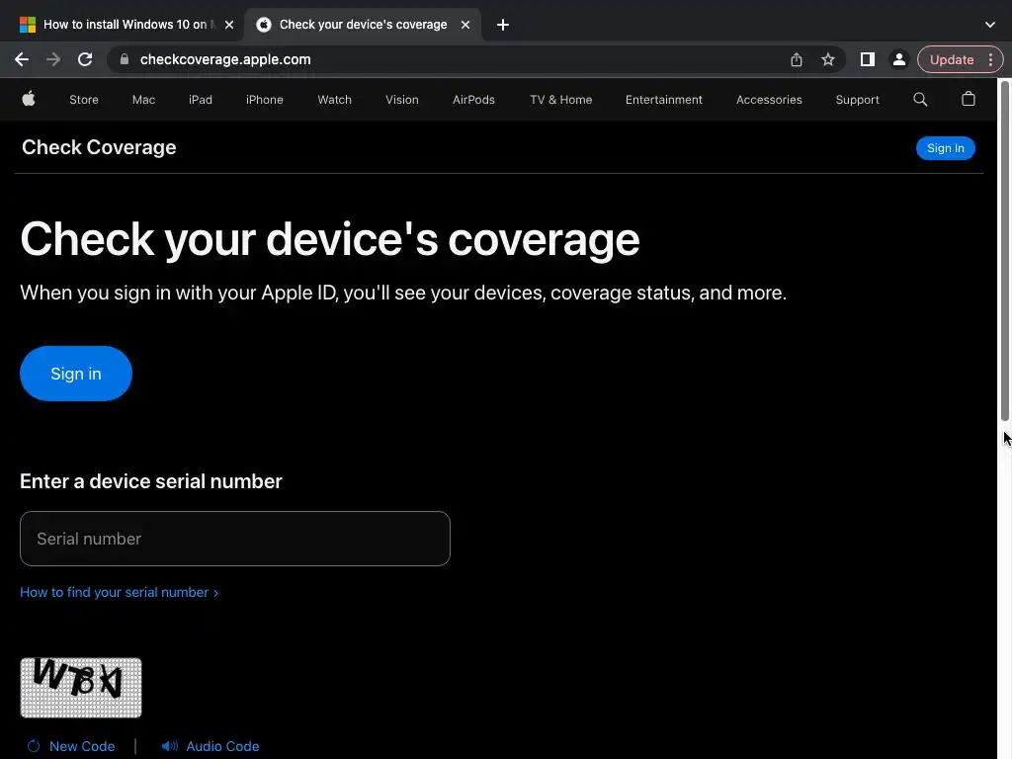Open a new tab with the plus icon
This screenshot has width=1012, height=759.
click(503, 25)
